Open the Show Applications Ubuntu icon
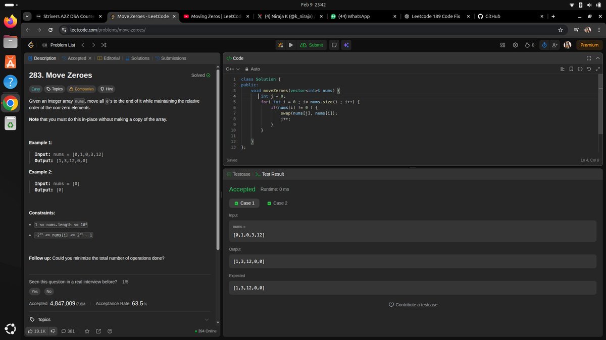This screenshot has height=340, width=606. click(x=10, y=328)
